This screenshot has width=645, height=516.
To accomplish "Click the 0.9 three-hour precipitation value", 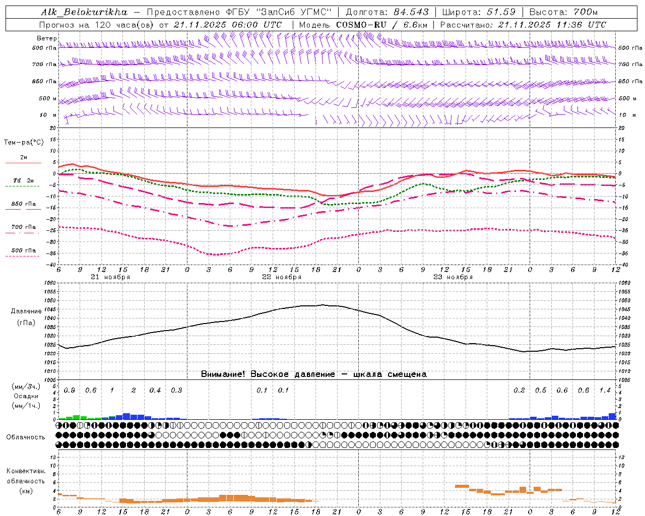I will point(70,391).
